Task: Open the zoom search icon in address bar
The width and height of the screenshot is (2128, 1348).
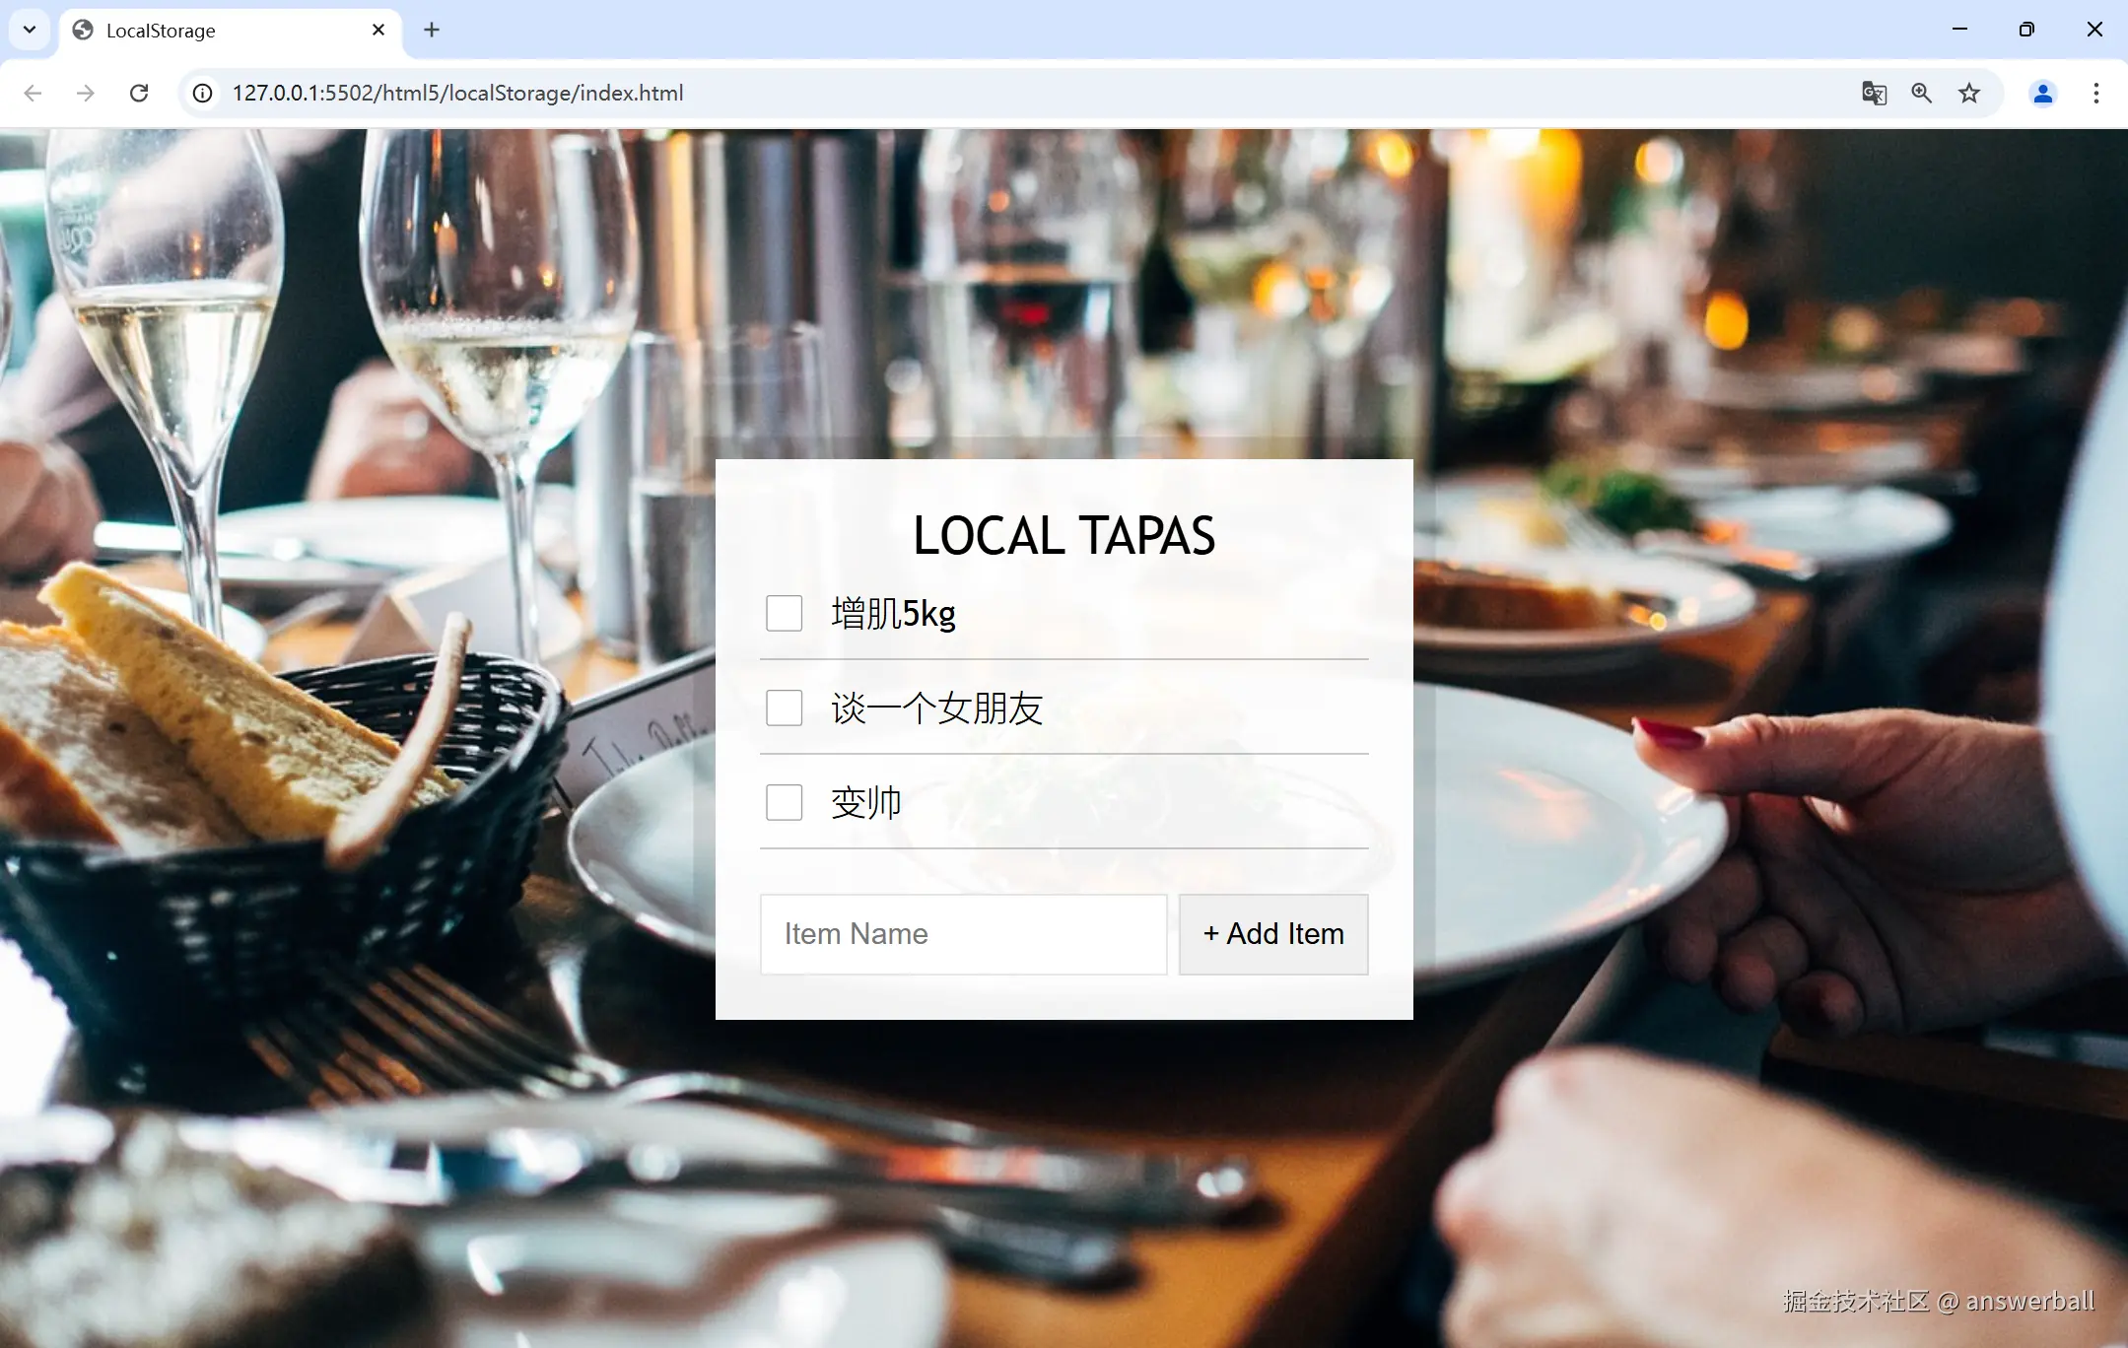Action: click(1919, 93)
